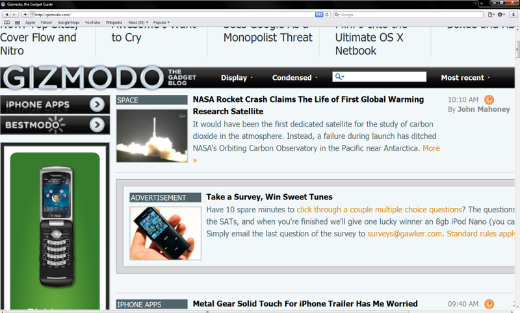The height and width of the screenshot is (313, 520).
Task: Click the RSS badge in the address bar
Action: (319, 14)
